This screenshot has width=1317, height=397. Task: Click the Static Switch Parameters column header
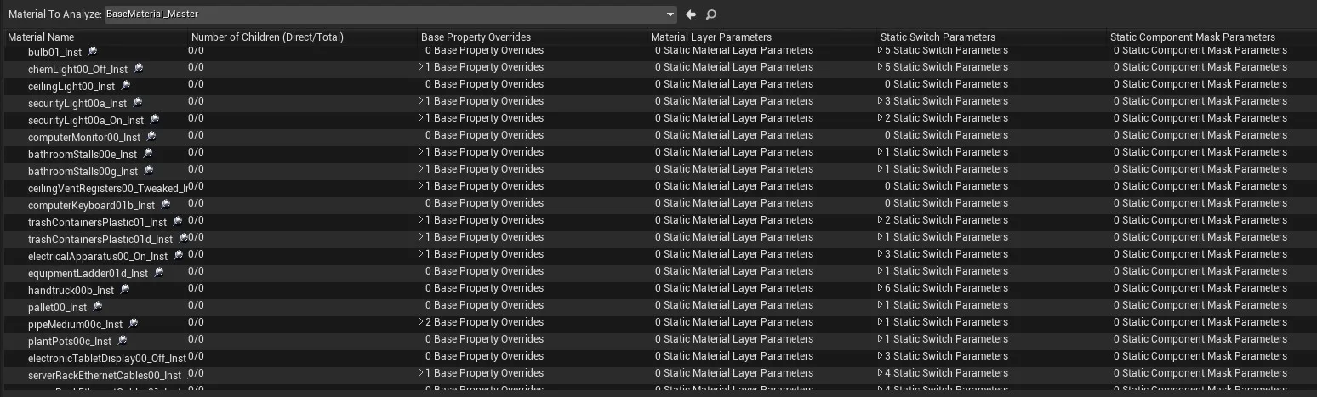pos(938,37)
